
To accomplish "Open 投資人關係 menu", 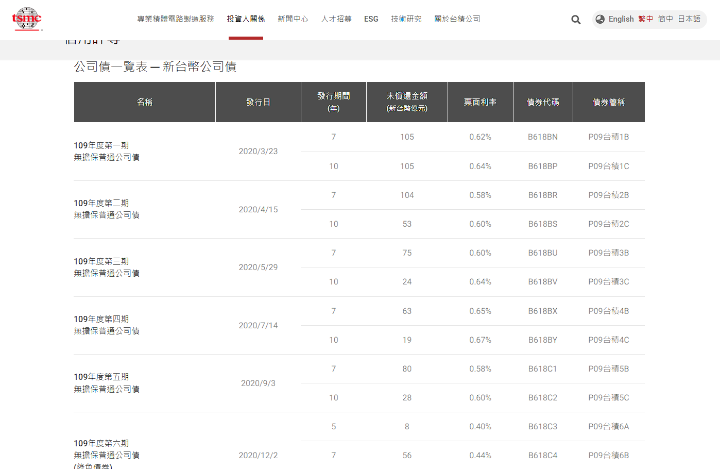I will (246, 19).
